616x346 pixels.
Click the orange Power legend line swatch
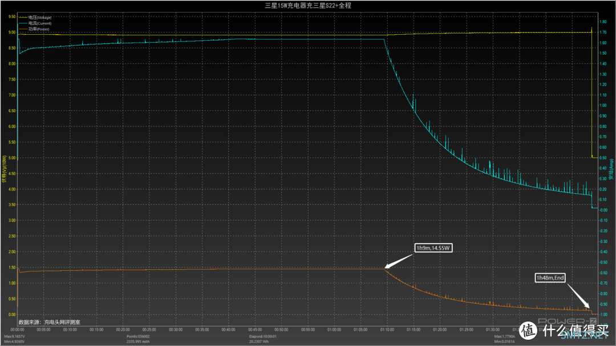click(23, 29)
